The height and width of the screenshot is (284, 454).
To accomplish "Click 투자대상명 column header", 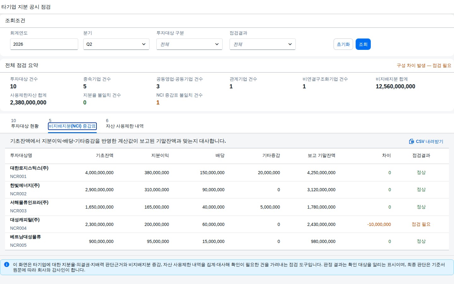I will [21, 156].
